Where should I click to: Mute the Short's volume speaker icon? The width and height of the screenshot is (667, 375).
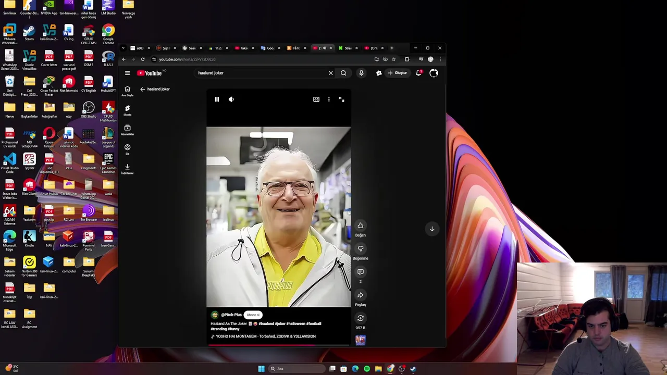coord(231,99)
